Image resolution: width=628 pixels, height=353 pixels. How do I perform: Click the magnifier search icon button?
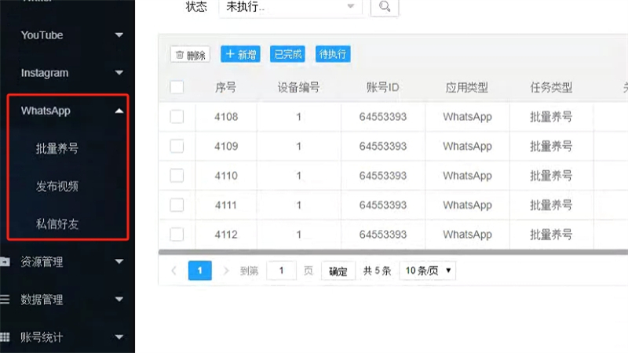coord(384,6)
